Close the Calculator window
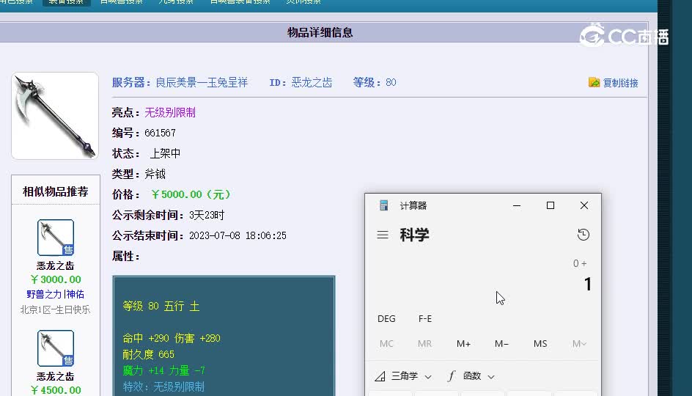This screenshot has width=692, height=396. coord(584,205)
